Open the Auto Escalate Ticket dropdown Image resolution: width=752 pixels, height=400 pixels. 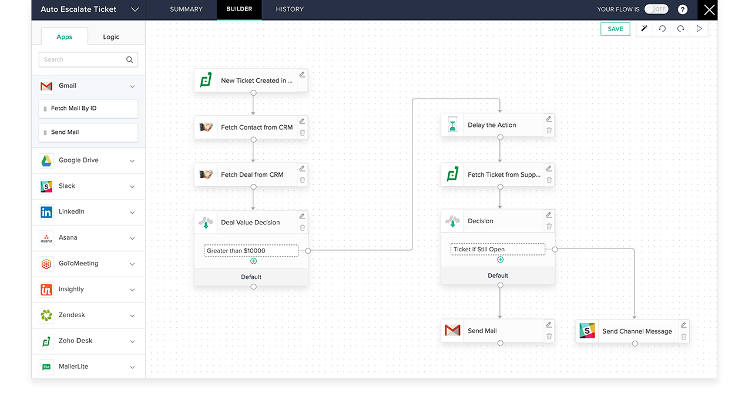click(x=135, y=9)
